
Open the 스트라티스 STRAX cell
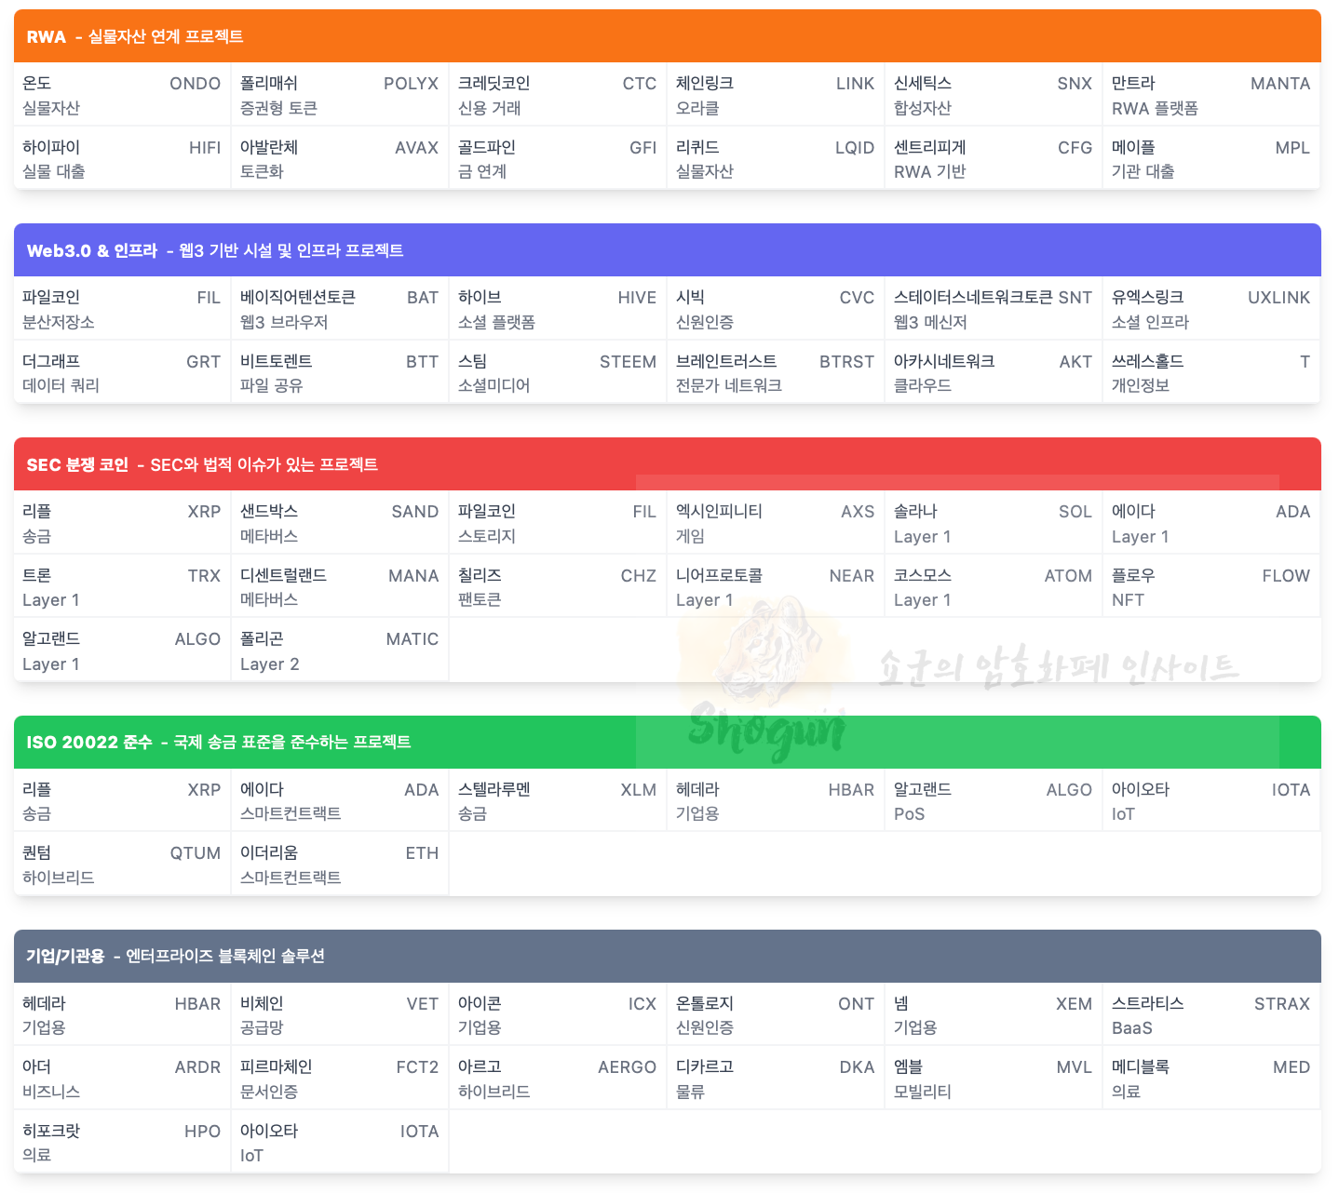point(1211,1014)
